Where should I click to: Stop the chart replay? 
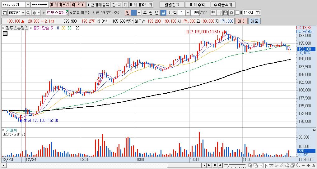coord(215,165)
